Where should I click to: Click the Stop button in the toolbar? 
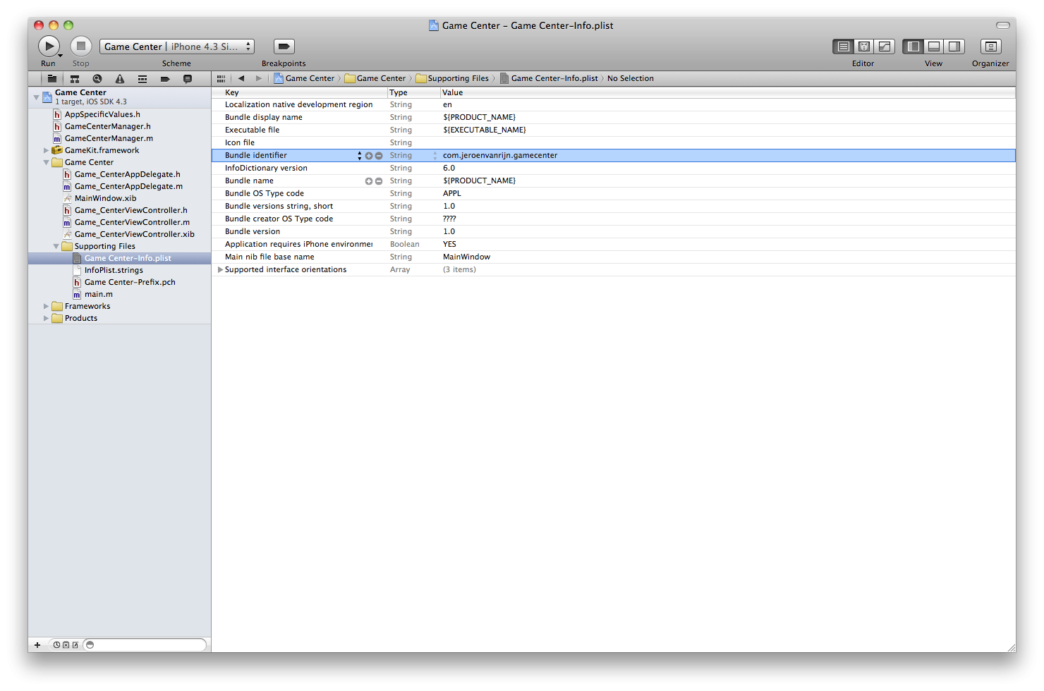[x=81, y=47]
